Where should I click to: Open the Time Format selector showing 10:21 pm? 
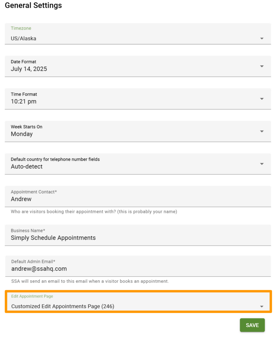tap(134, 98)
